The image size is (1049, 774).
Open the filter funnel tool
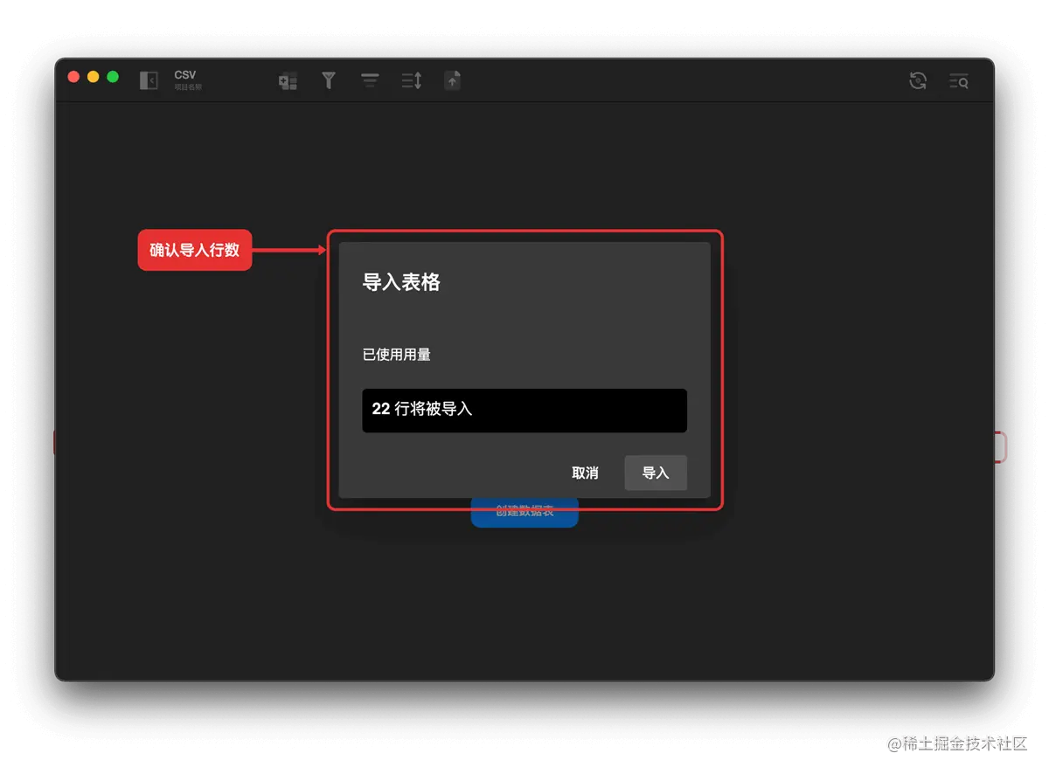coord(329,81)
